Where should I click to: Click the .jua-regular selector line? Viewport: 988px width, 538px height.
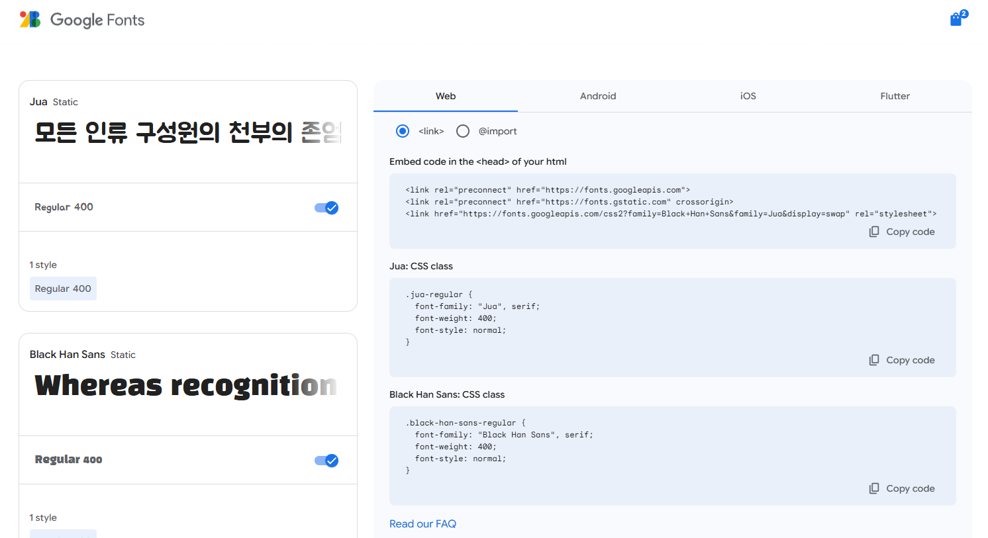pos(439,294)
